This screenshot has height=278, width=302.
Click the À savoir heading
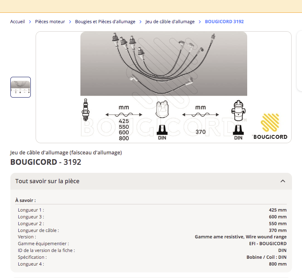point(26,200)
